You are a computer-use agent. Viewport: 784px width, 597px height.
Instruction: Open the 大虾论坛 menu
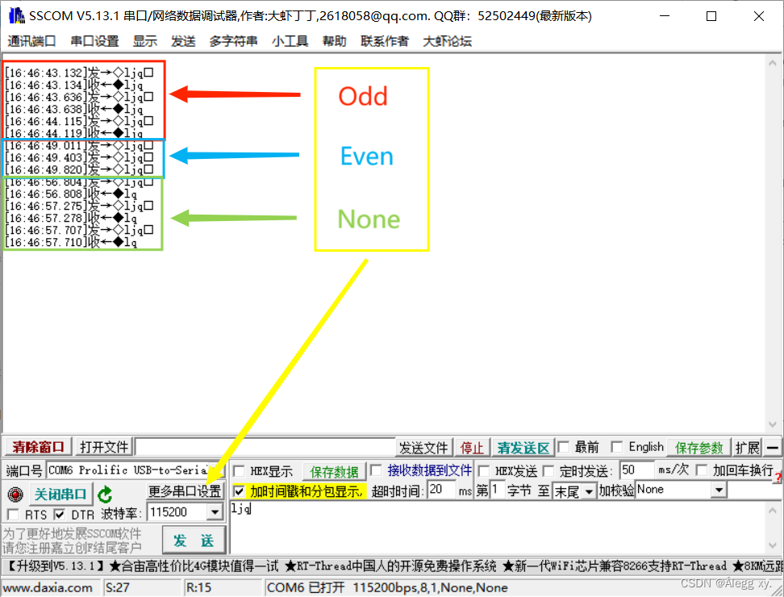[x=447, y=41]
